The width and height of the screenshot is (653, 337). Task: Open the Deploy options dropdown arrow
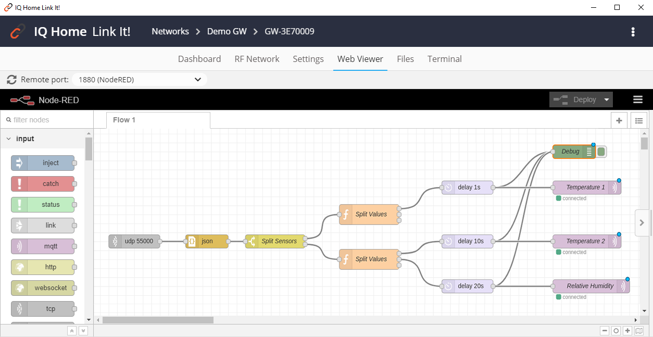607,99
